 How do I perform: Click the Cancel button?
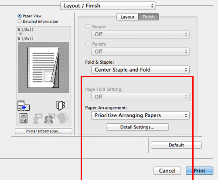(167, 171)
